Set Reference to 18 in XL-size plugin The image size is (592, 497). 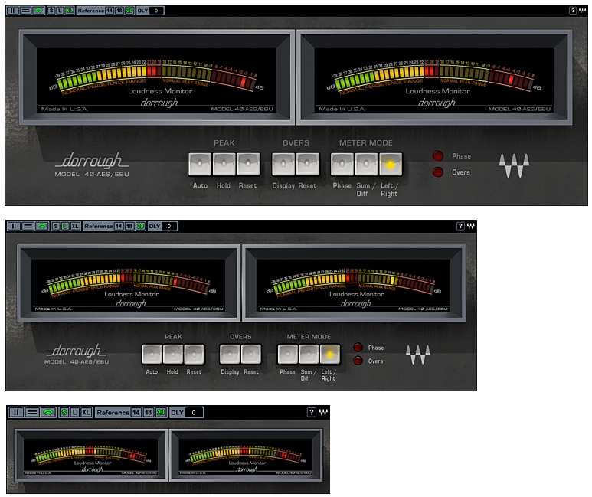[x=119, y=11]
